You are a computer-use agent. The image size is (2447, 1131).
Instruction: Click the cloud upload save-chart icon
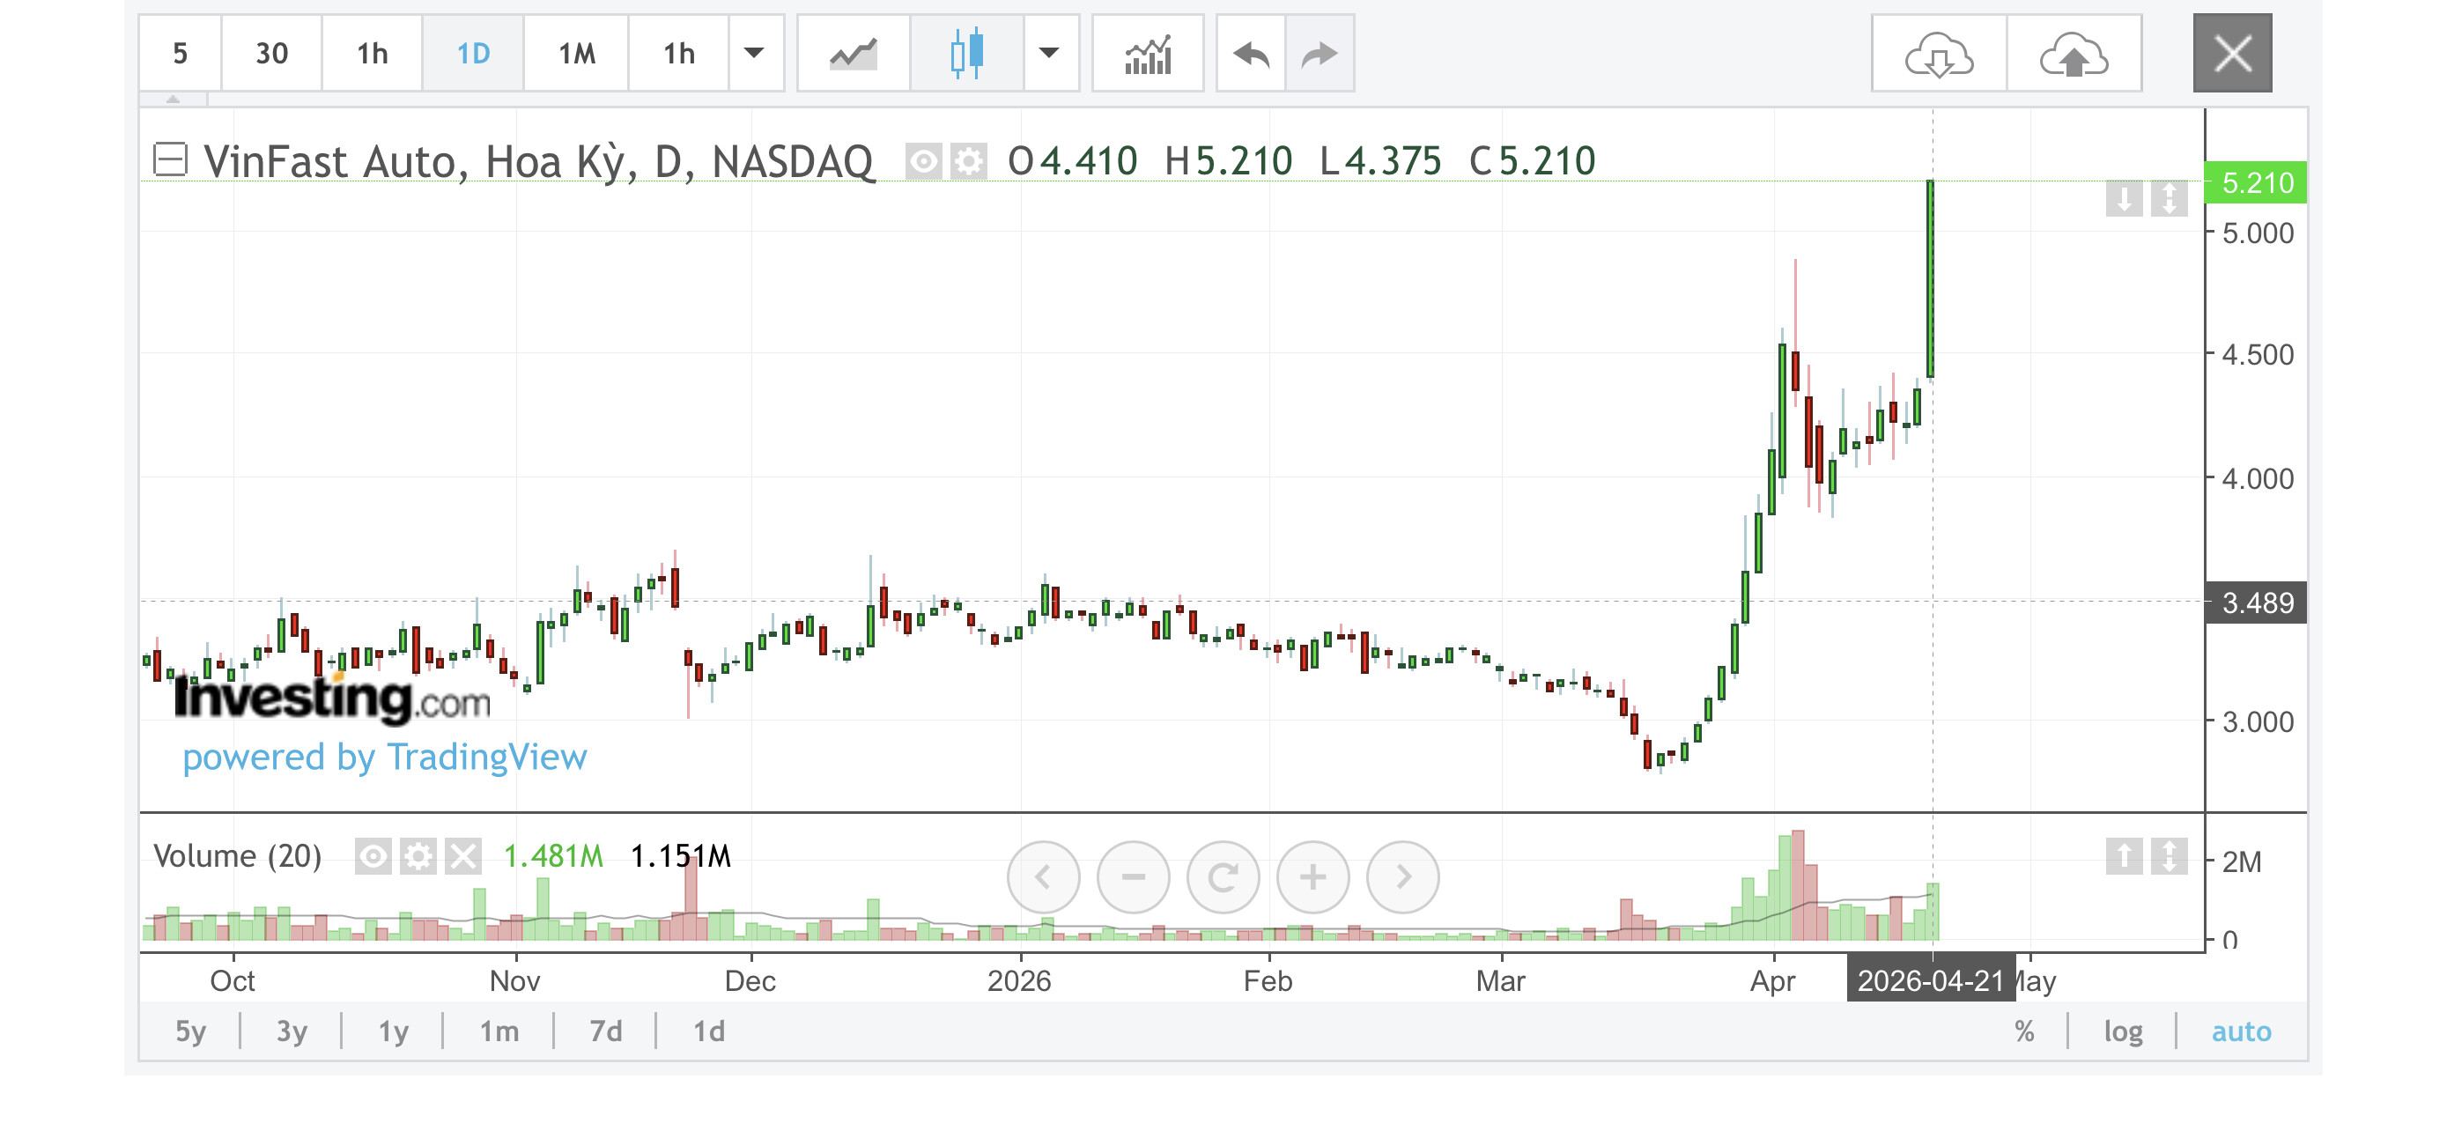[x=2074, y=54]
